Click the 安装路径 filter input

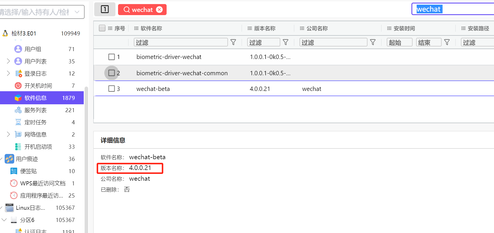[x=477, y=42]
